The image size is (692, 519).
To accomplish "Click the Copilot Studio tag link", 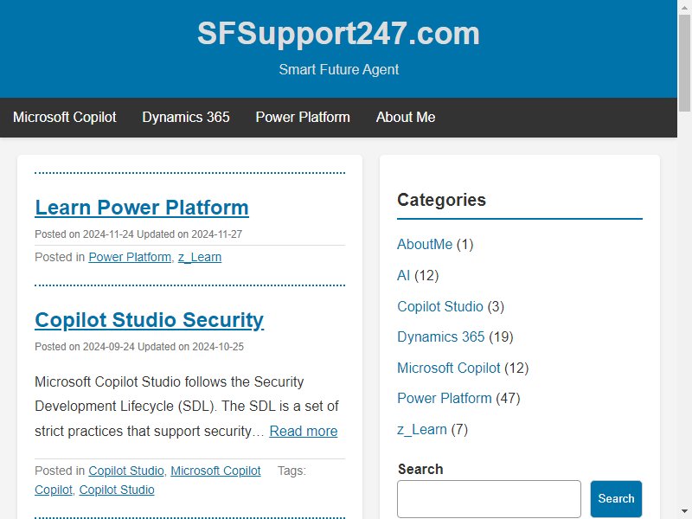I will tap(117, 490).
